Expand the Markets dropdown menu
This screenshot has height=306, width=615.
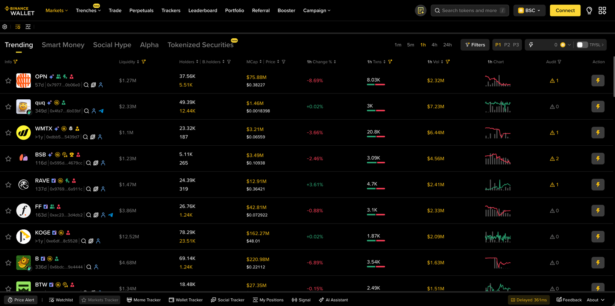coord(57,10)
